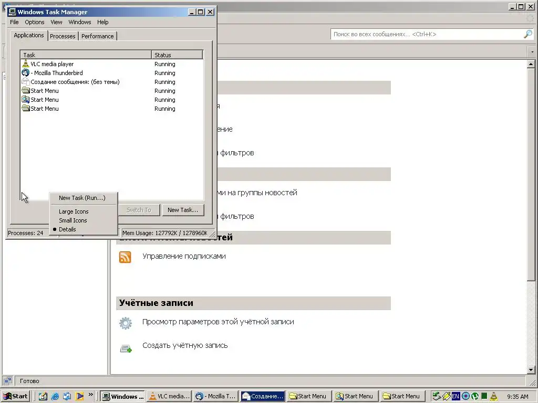
Task: Sort the list by Task column header
Action: click(86, 55)
